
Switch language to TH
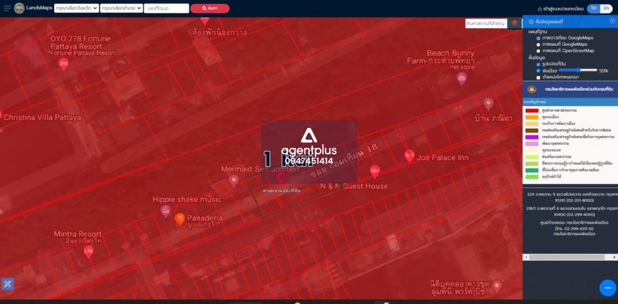(x=594, y=8)
